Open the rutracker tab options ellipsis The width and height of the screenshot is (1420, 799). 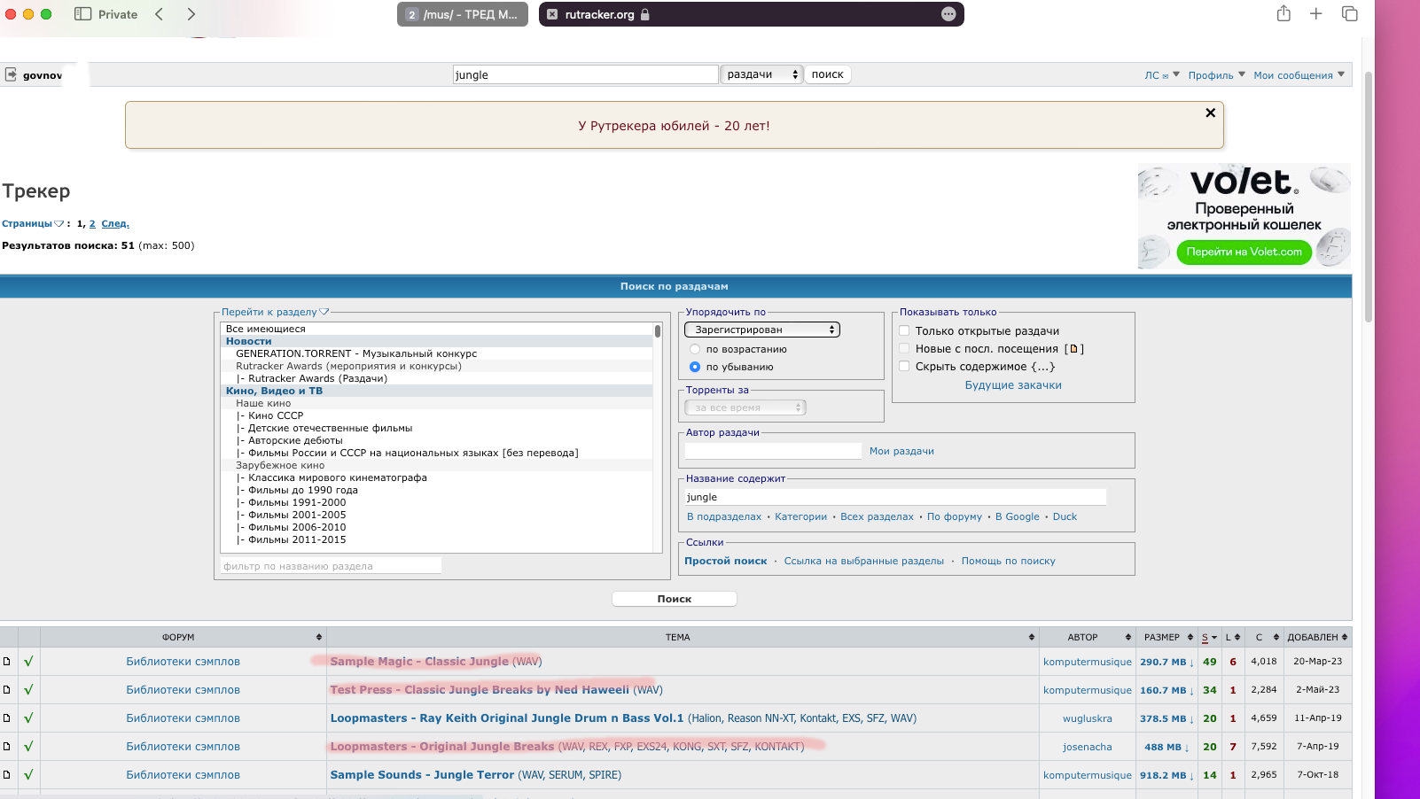[x=948, y=14]
